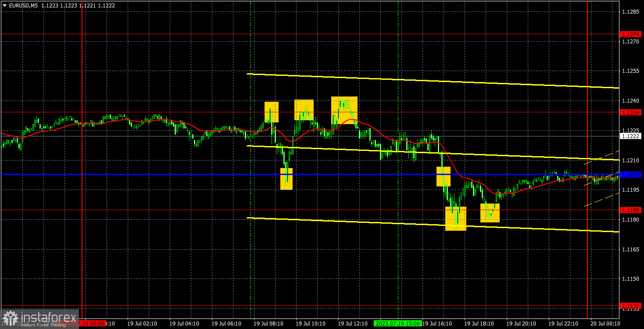Select the green 2023.07.19 15:00 time marker

coord(397,323)
